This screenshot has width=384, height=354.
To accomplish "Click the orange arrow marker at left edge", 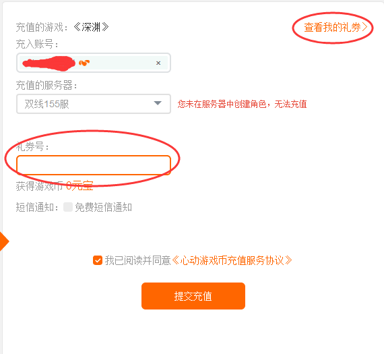I will 4,241.
